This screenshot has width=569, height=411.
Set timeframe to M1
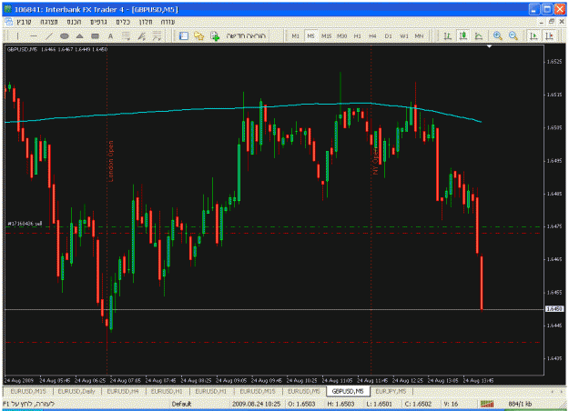(295, 35)
